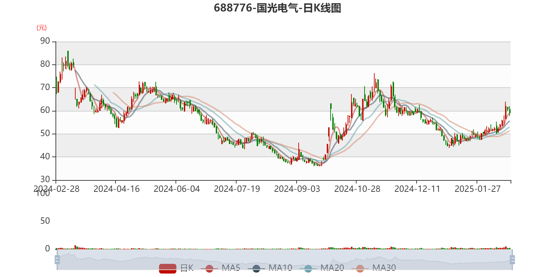Hide the MA20 series via its label
555x277 pixels.
point(332,268)
